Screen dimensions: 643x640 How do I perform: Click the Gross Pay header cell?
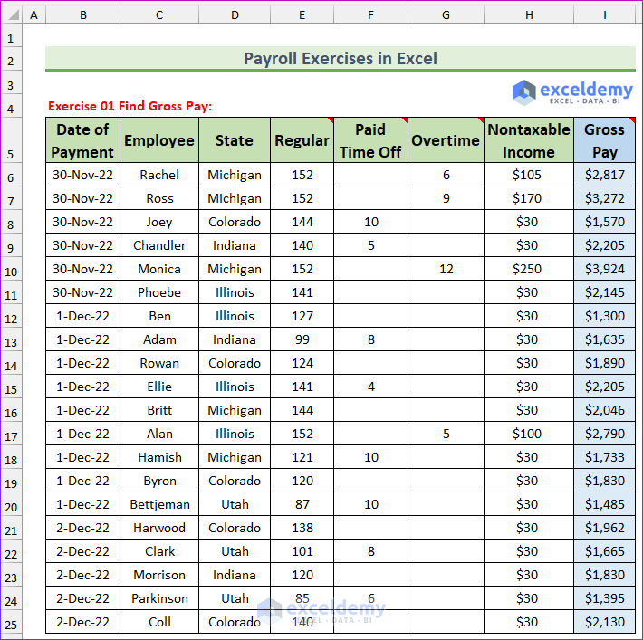604,140
